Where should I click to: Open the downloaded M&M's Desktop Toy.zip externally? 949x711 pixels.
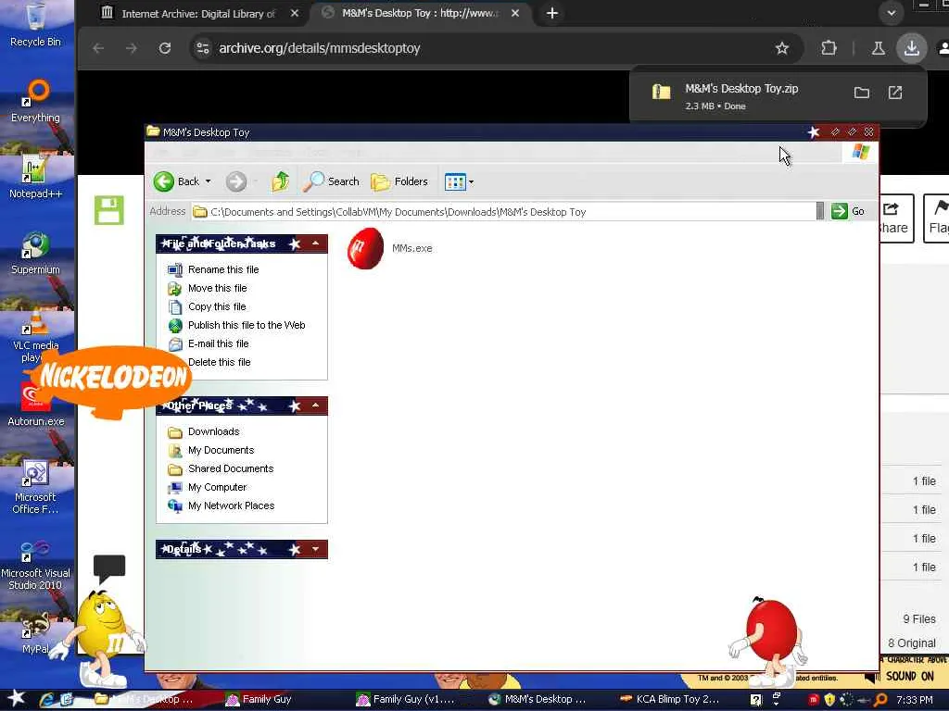895,93
